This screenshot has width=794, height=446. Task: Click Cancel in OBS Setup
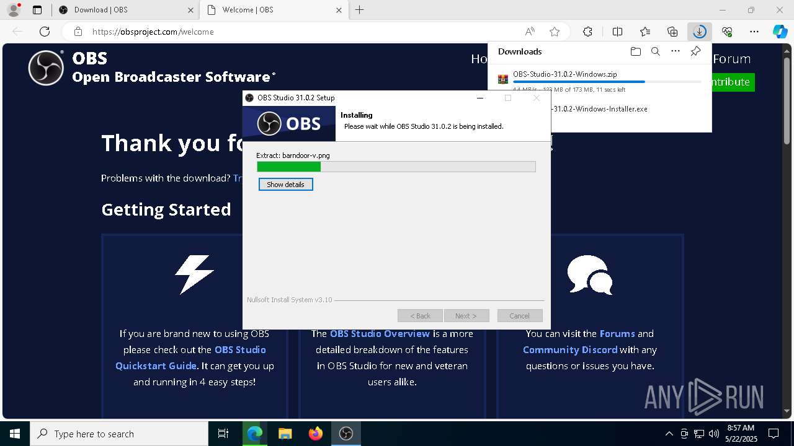point(520,316)
